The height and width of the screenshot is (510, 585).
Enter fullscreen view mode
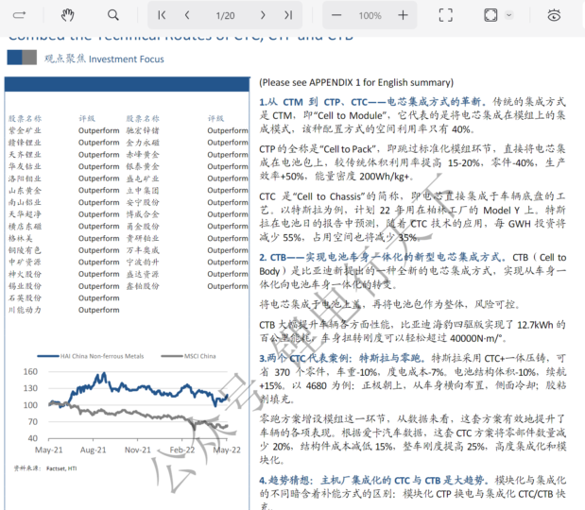(x=447, y=15)
